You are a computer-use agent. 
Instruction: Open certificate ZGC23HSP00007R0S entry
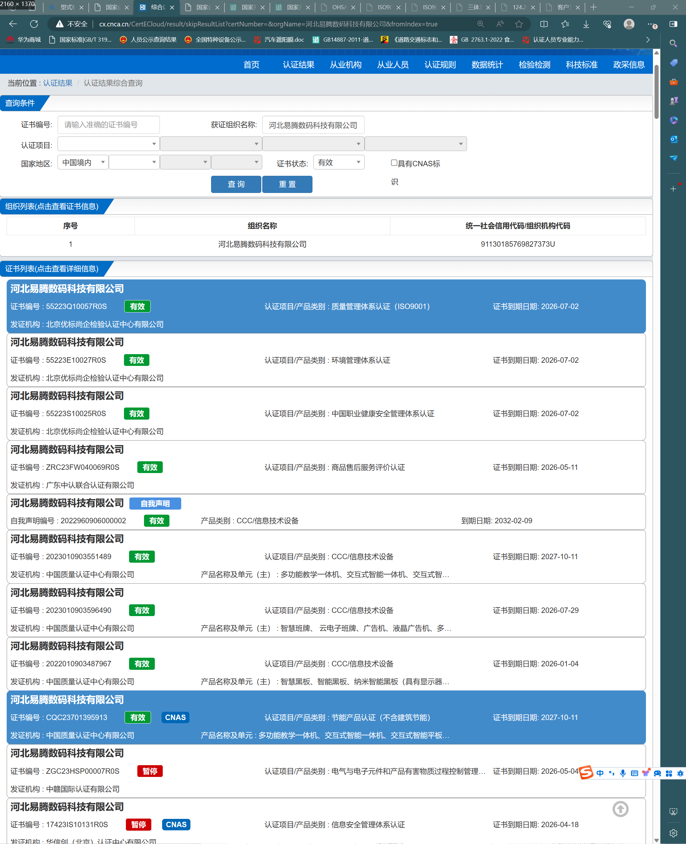coord(326,771)
